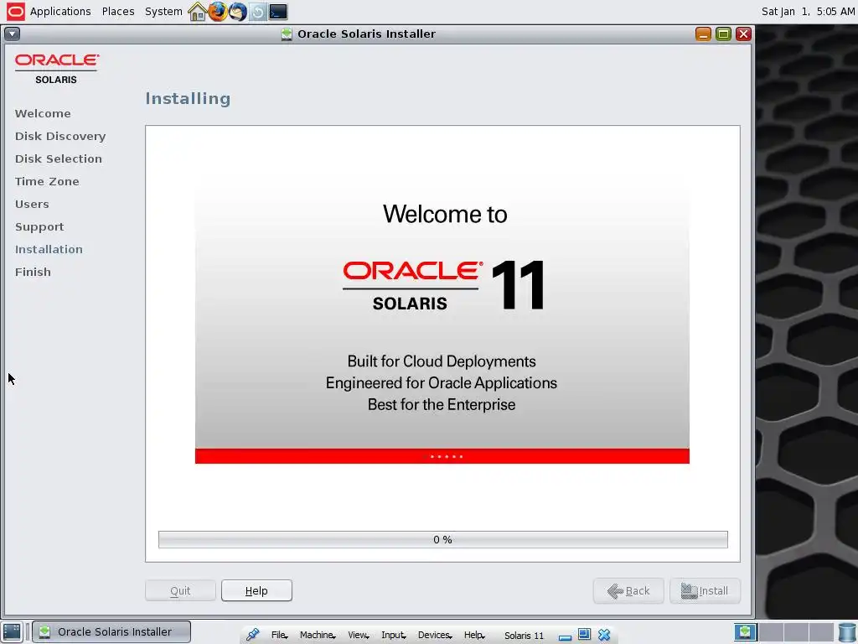Open the Devices menu in VirtualBox toolbar
This screenshot has width=858, height=644.
(x=435, y=635)
